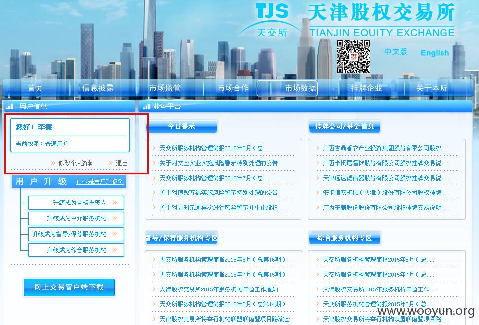Click the arrow icon before 修改个人资料
Image resolution: width=479 pixels, height=325 pixels.
point(53,163)
